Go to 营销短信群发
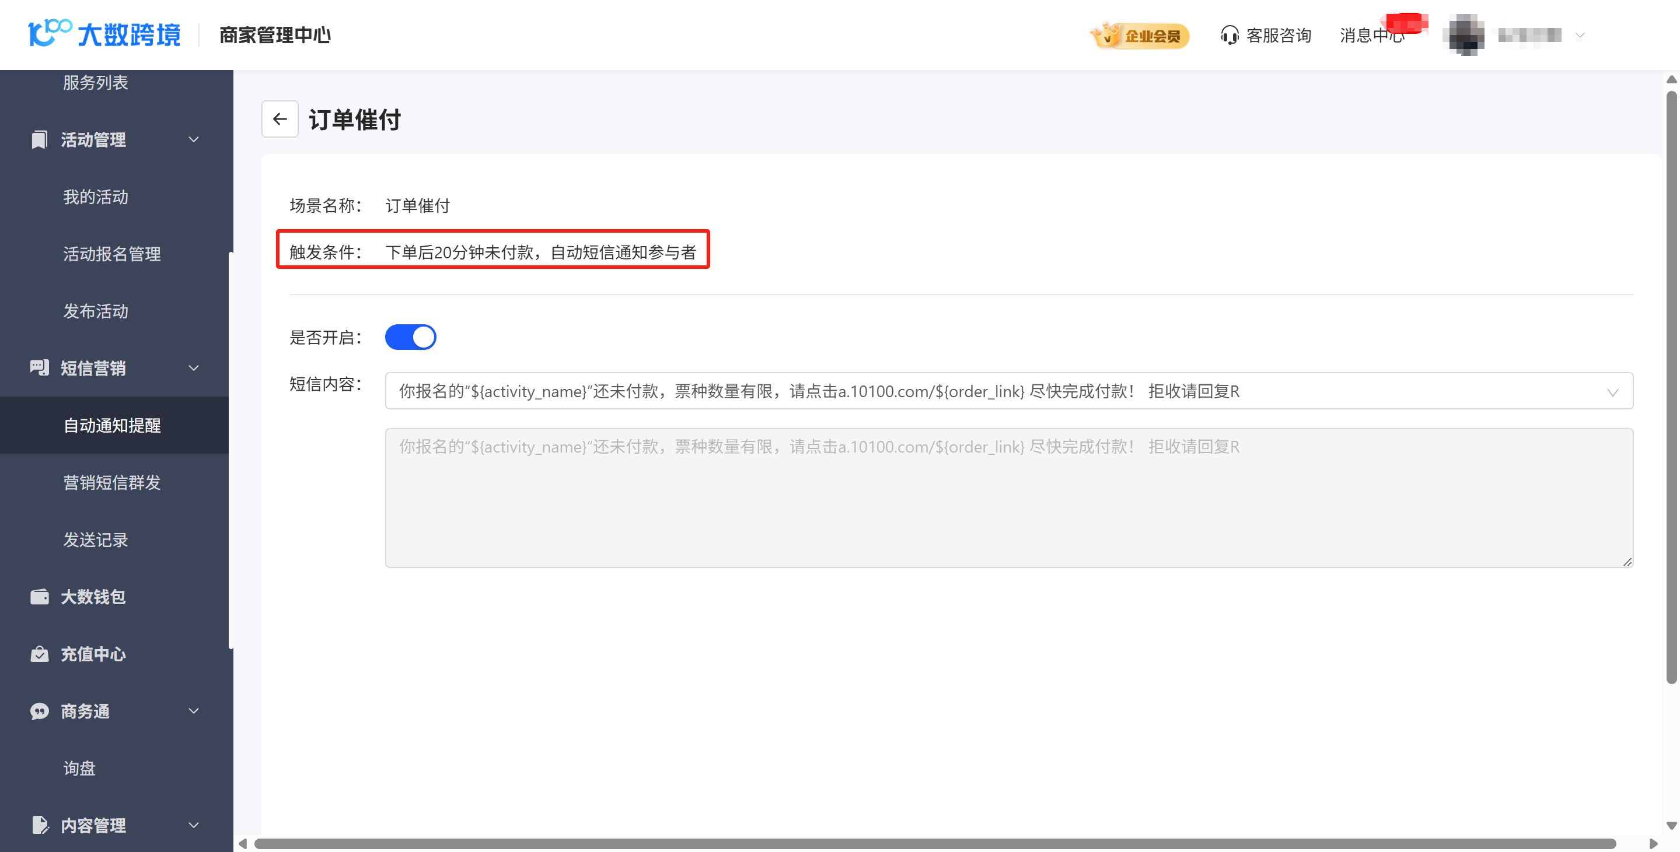 111,482
